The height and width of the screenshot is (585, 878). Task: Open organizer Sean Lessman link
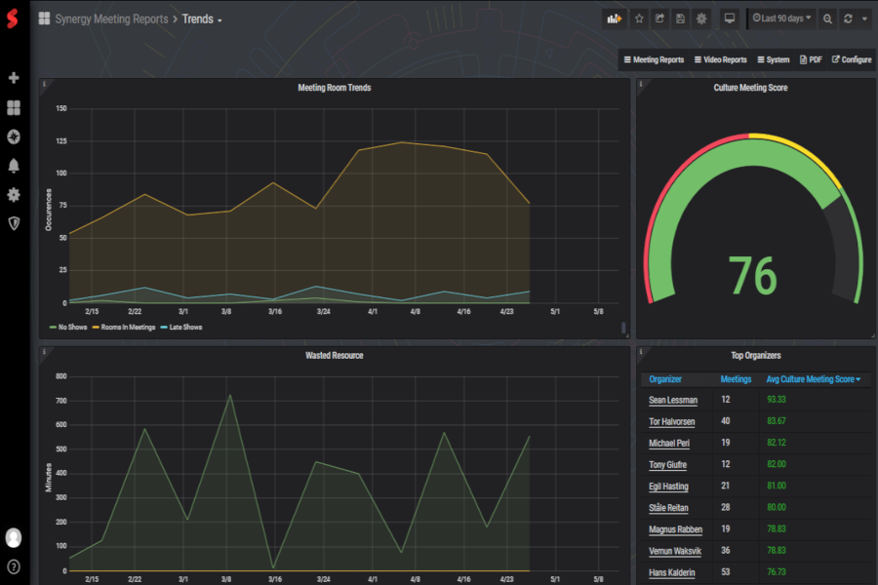(673, 400)
